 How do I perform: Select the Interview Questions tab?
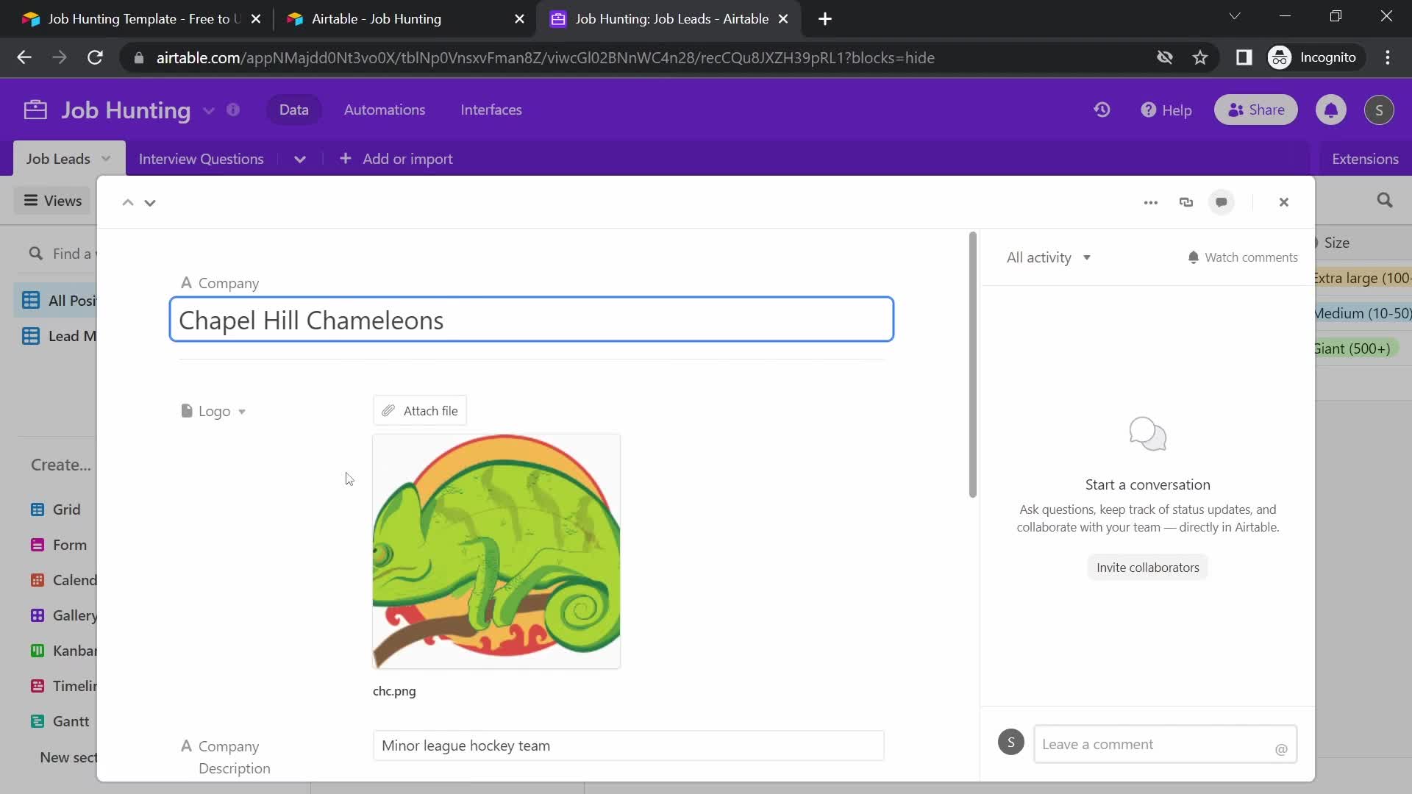click(201, 158)
